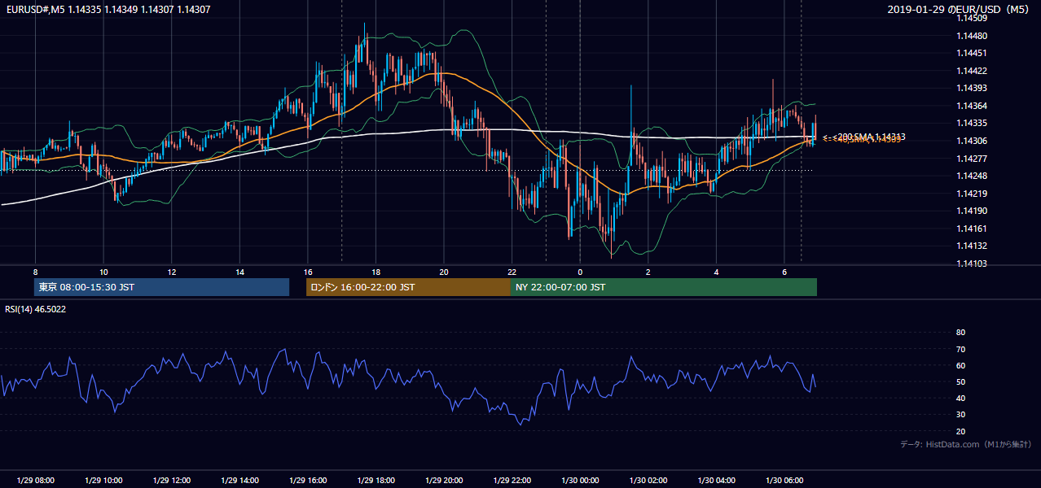Viewport: 1041px width, 488px height.
Task: Select hour tick 16 under price chart
Action: [x=308, y=272]
